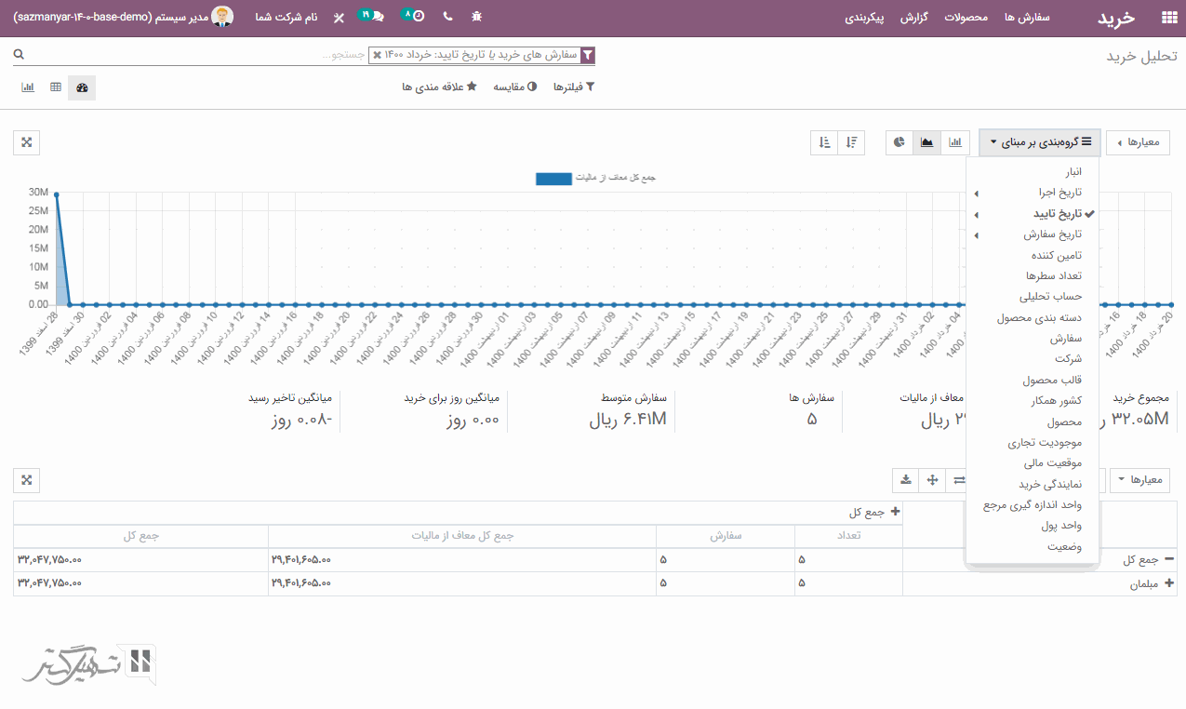Viewport: 1186px width, 709px height.
Task: Switch to line chart view
Action: (927, 142)
